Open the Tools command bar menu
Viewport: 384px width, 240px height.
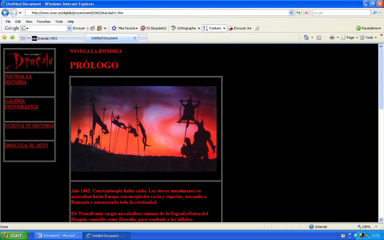coord(368,37)
